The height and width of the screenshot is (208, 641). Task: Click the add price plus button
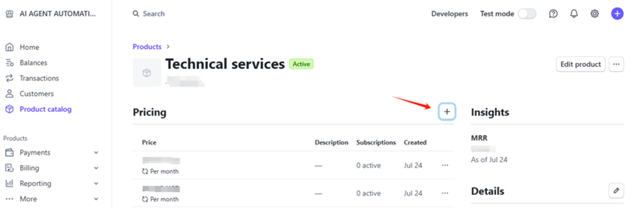(x=447, y=112)
